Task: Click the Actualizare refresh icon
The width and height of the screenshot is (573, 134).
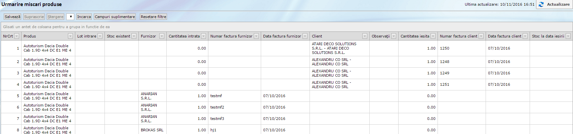Action: 541,4
